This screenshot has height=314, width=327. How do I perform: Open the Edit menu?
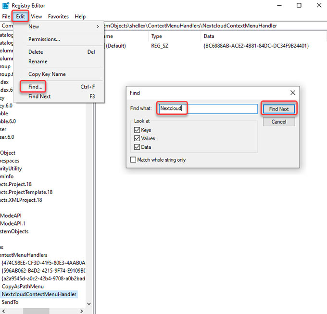(20, 16)
